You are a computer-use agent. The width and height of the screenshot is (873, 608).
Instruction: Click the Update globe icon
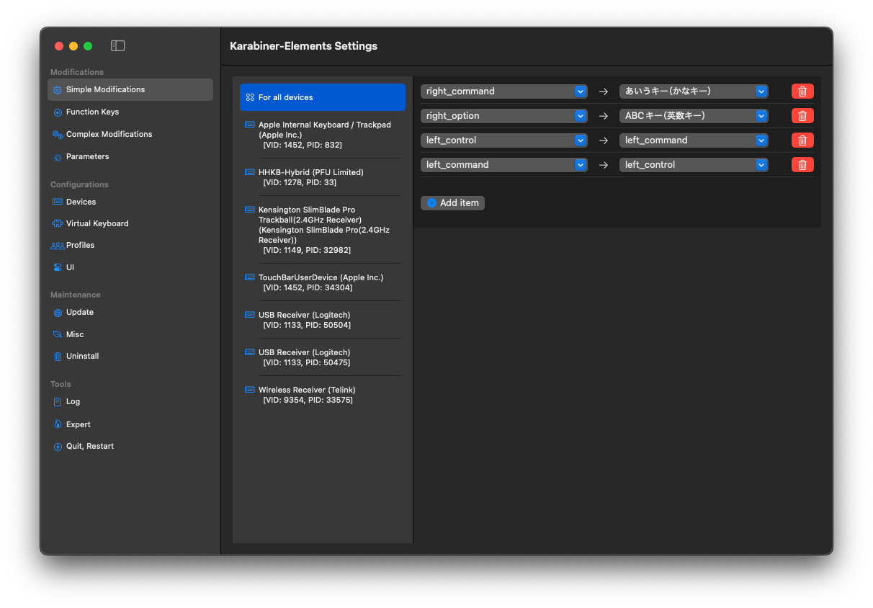tap(58, 313)
